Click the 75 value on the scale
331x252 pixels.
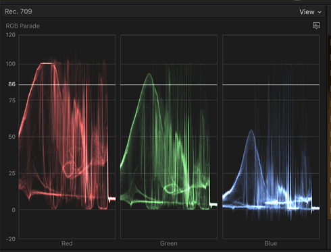12,100
